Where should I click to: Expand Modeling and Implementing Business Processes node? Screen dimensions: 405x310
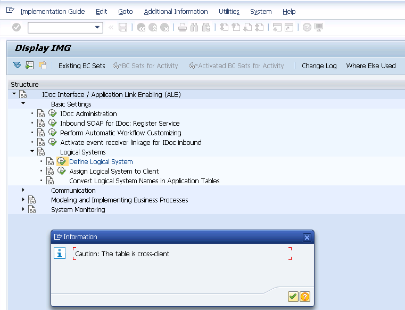(23, 200)
